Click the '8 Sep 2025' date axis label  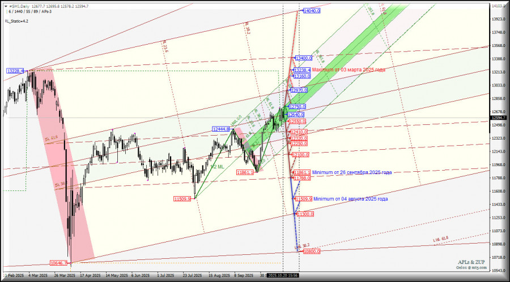244,275
